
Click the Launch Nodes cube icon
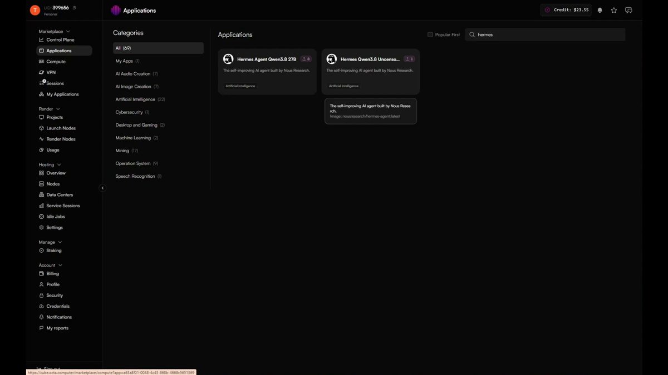tap(42, 128)
